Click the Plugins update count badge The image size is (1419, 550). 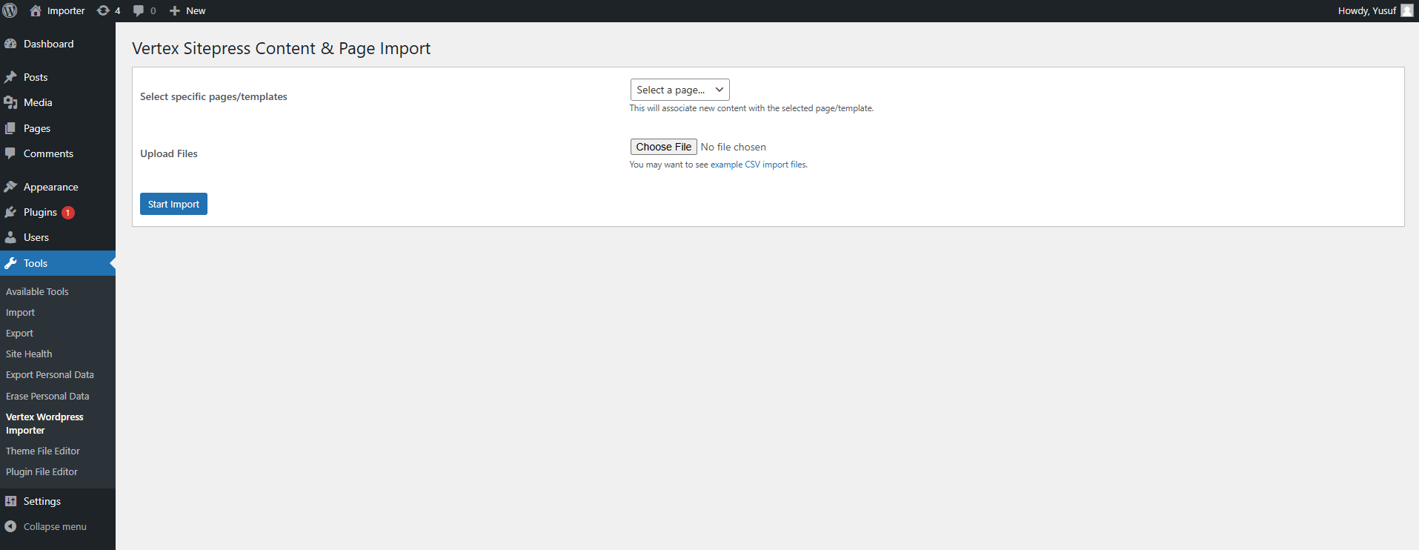(68, 213)
